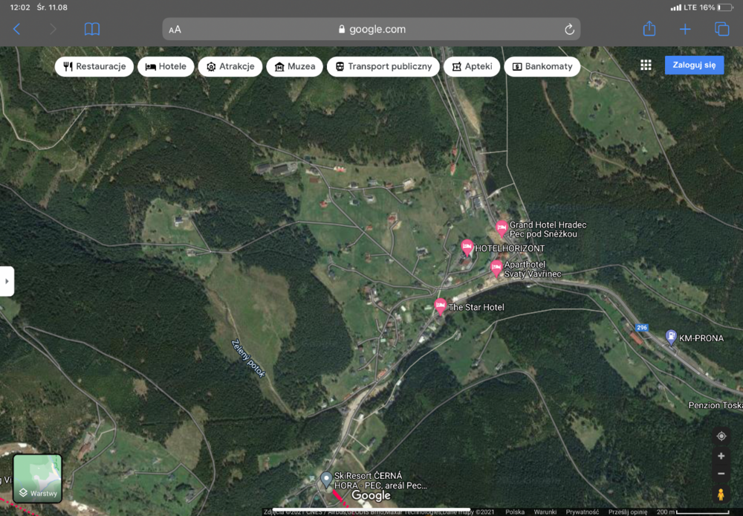Center map on my location
Image resolution: width=743 pixels, height=516 pixels.
721,436
